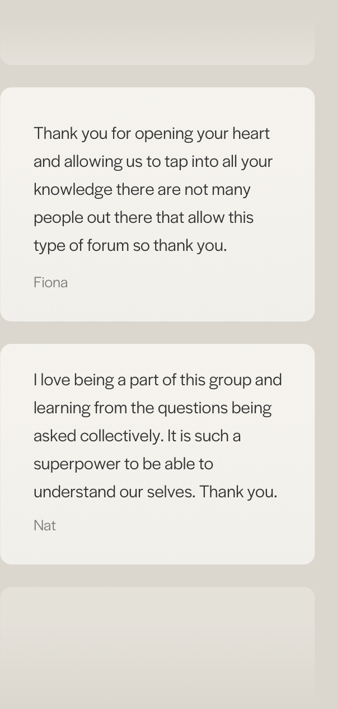Click the line "understand our selves. Thank you."
Image resolution: width=337 pixels, height=709 pixels.
155,492
